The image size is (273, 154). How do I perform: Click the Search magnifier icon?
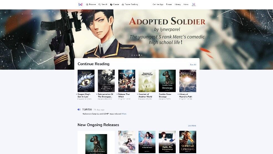pos(99,4)
